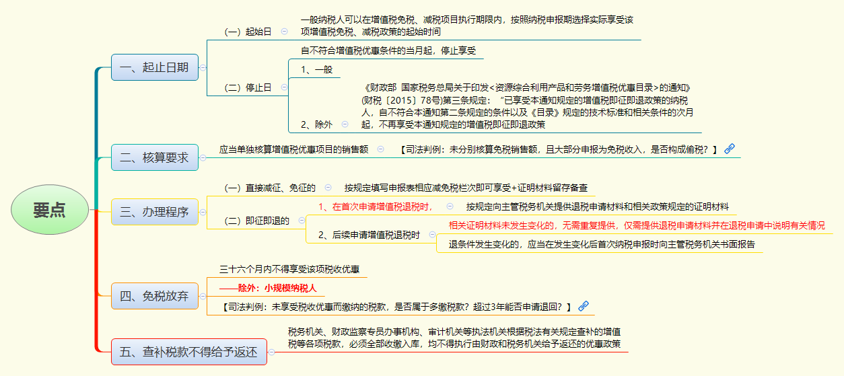
Task: Toggle collapse circle next to (二)即征即退的
Action: [302, 220]
